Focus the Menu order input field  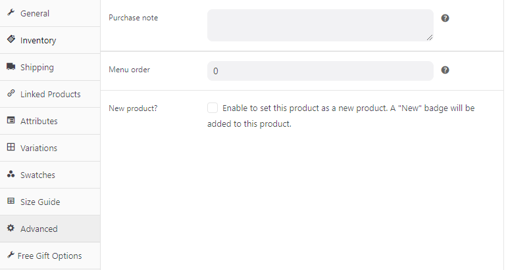click(320, 71)
